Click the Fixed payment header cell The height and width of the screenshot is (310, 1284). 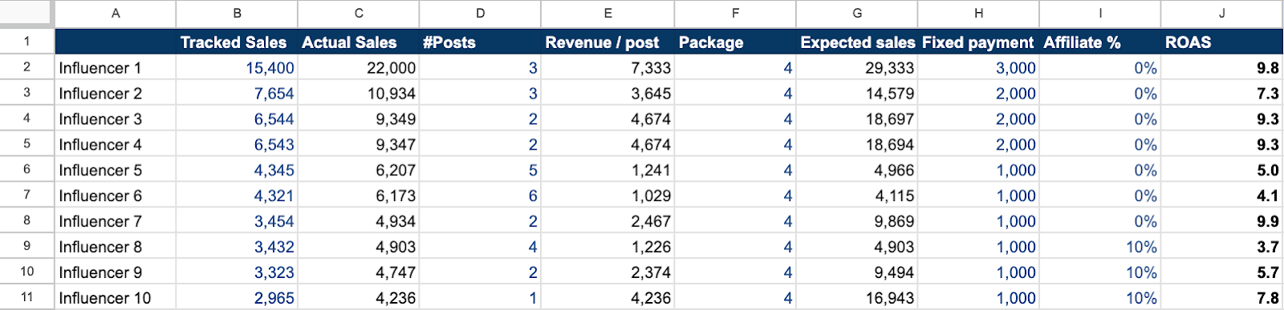[978, 42]
